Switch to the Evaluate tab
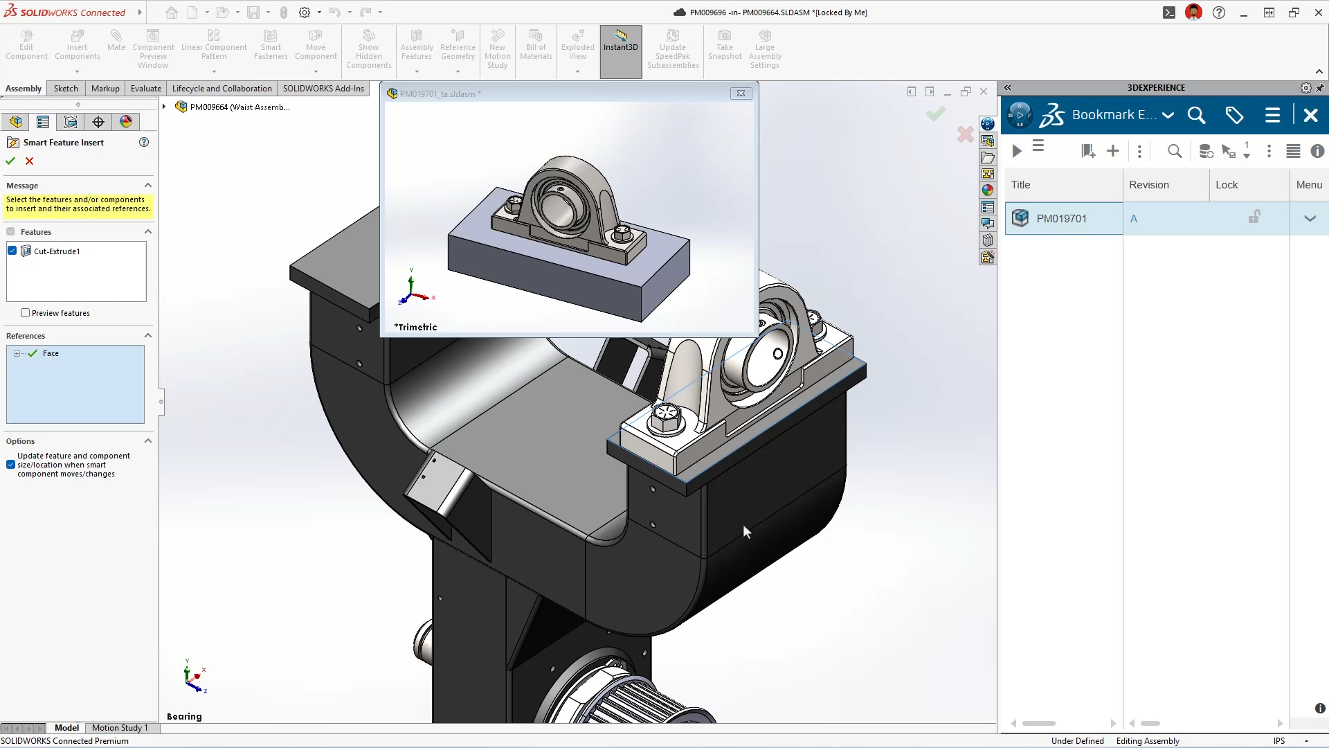The width and height of the screenshot is (1329, 748). point(146,88)
